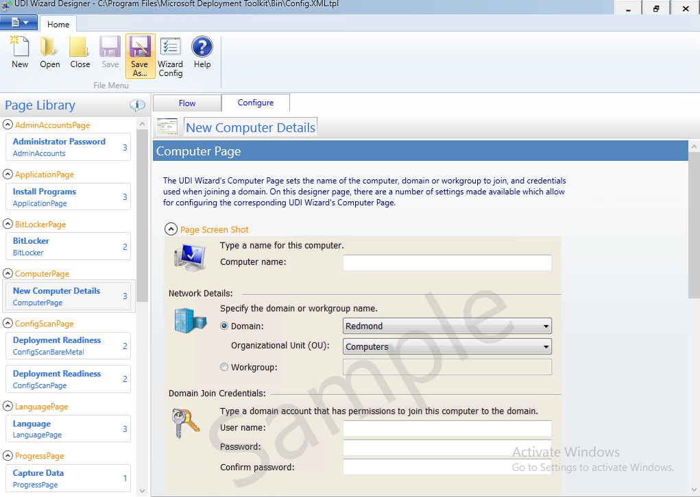Screen dimensions: 700x497
Task: Choose Save As in the ribbon
Action: [140, 56]
